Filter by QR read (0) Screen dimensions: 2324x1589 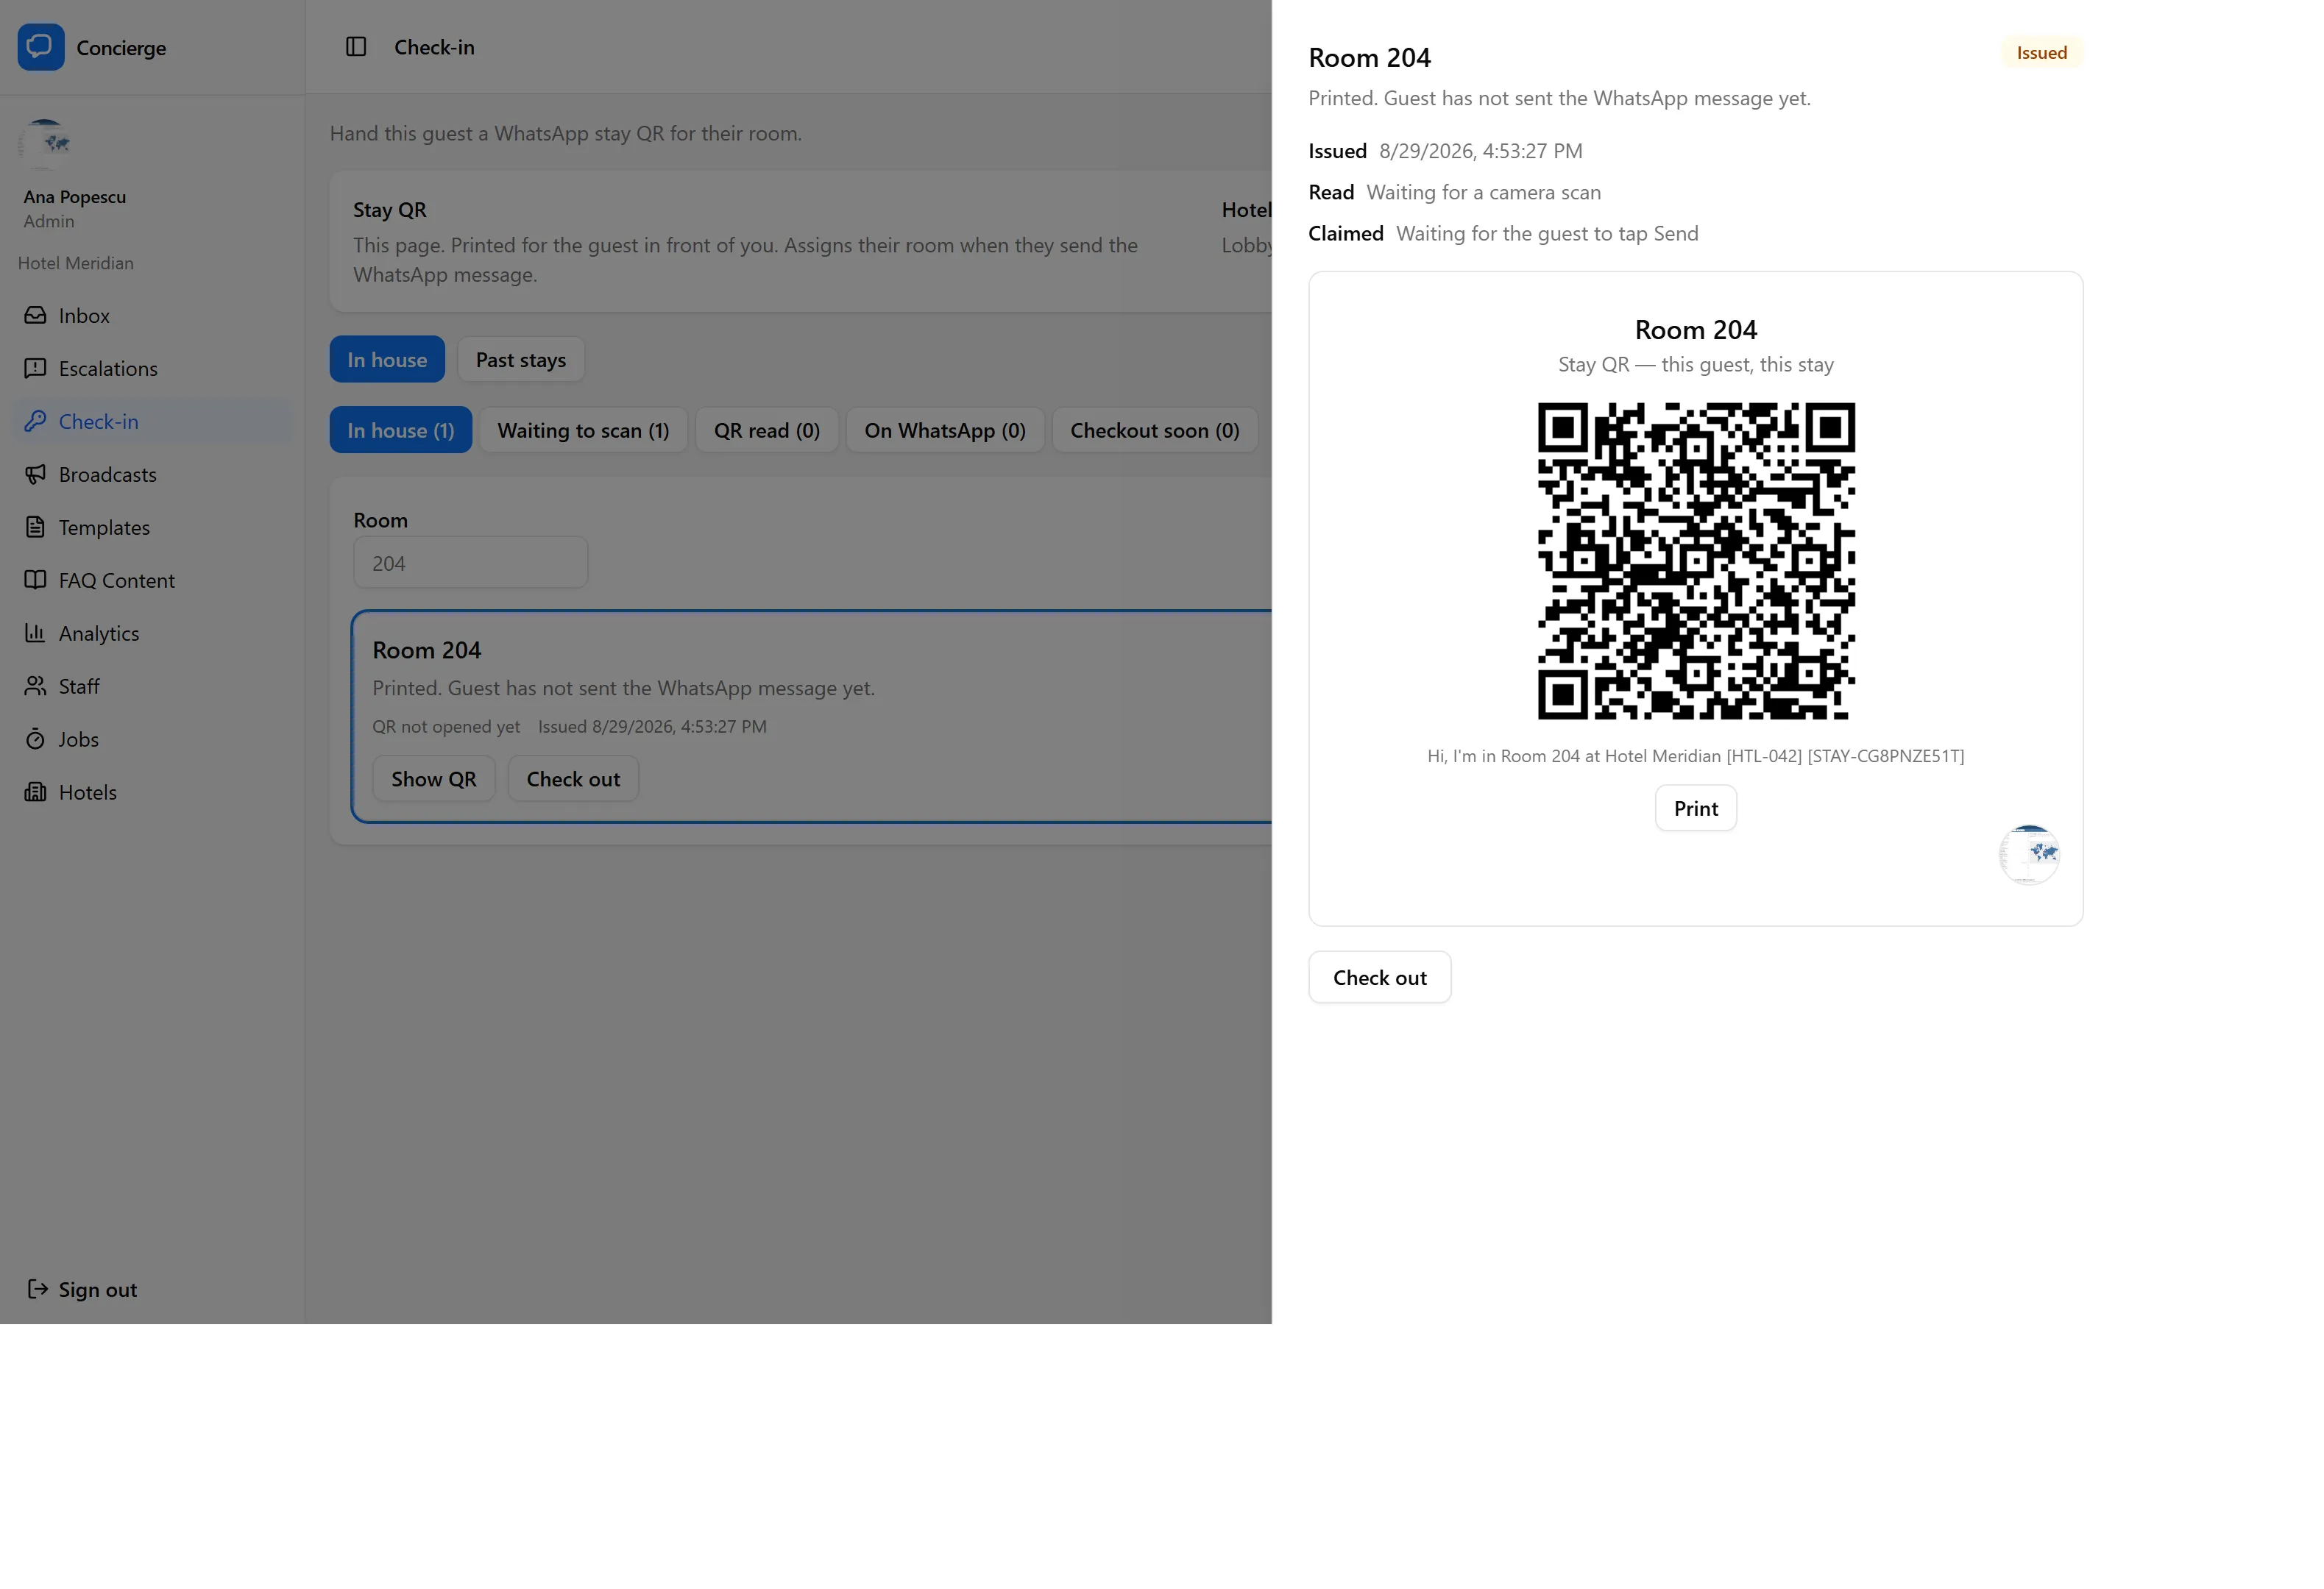click(x=767, y=430)
